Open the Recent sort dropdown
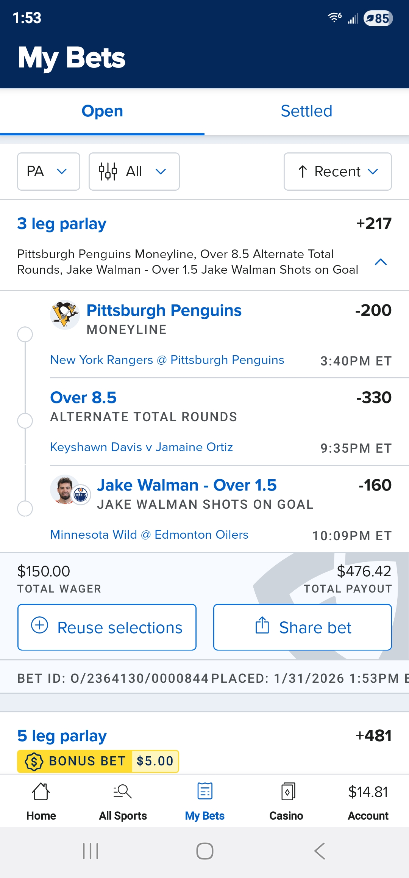 337,171
